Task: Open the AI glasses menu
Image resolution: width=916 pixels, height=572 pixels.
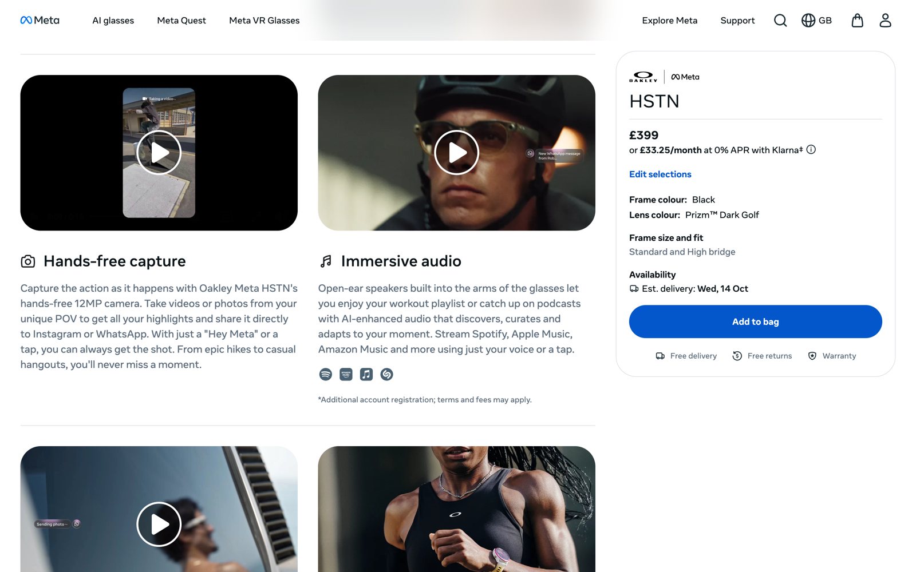Action: pyautogui.click(x=113, y=21)
